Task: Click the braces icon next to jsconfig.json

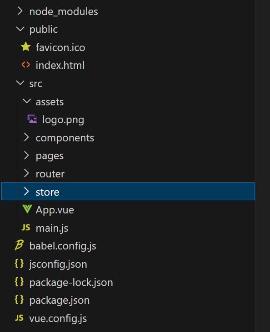Action: (19, 264)
